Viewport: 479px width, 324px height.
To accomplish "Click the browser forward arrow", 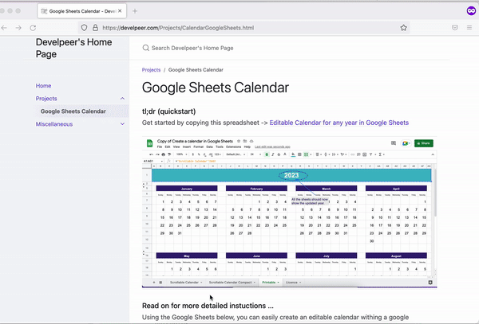I will point(18,28).
